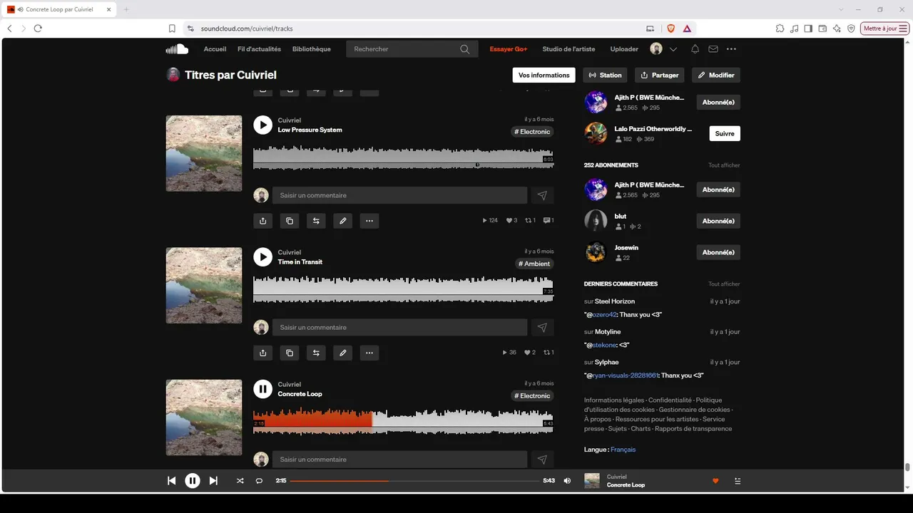Repost the Time in Transit track
This screenshot has height=513, width=913.
pyautogui.click(x=316, y=353)
